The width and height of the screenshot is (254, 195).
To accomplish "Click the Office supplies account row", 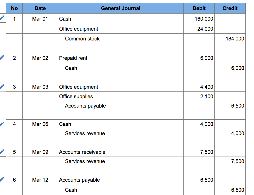I will point(121,96).
